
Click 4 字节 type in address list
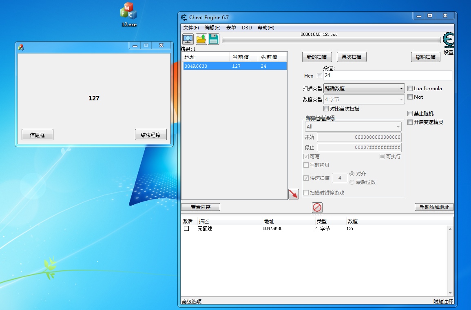tap(323, 228)
